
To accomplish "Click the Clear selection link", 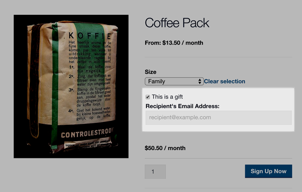I will coord(225,82).
